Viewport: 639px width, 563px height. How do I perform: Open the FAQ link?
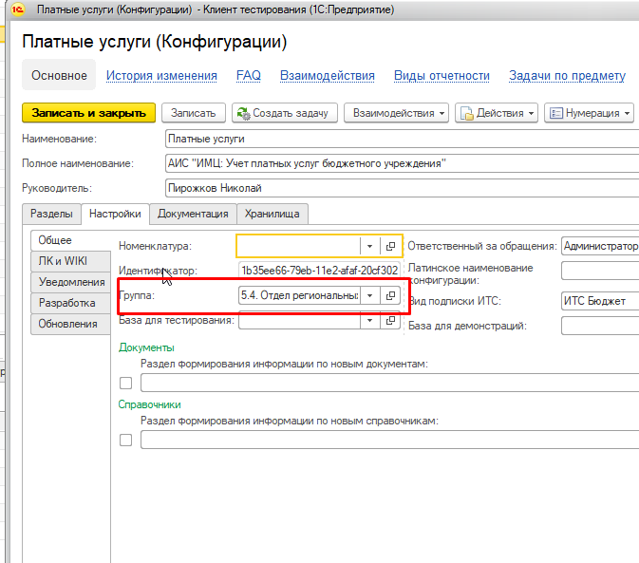248,76
